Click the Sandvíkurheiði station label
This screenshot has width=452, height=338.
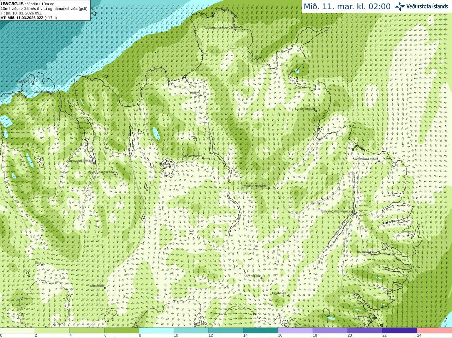(305, 109)
